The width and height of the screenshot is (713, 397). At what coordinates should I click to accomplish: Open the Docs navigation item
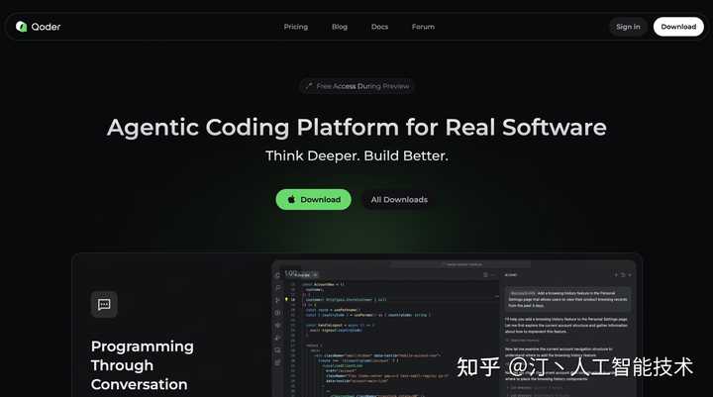(x=379, y=27)
